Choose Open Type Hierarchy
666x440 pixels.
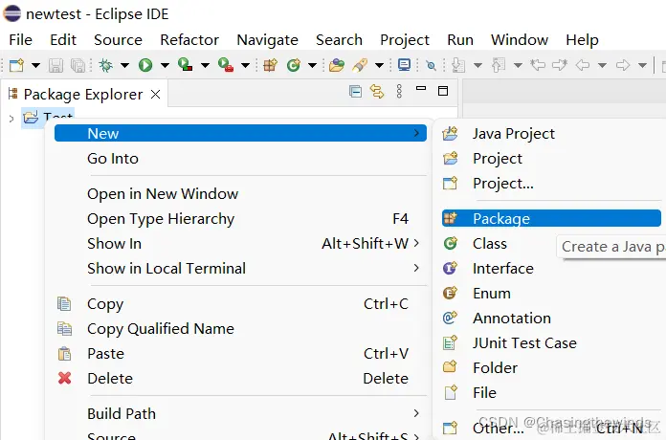click(x=240, y=219)
